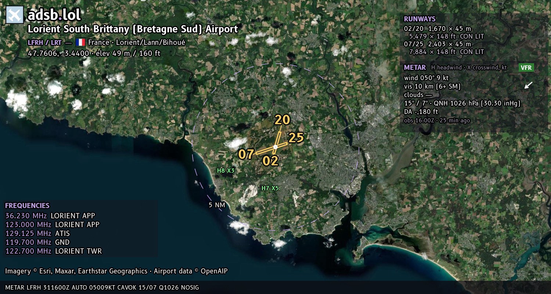Click the obs 16:00Z 25 min ago text

[x=437, y=121]
